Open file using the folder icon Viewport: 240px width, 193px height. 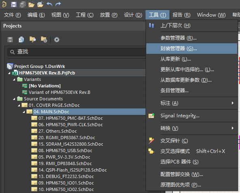tap(31, 4)
